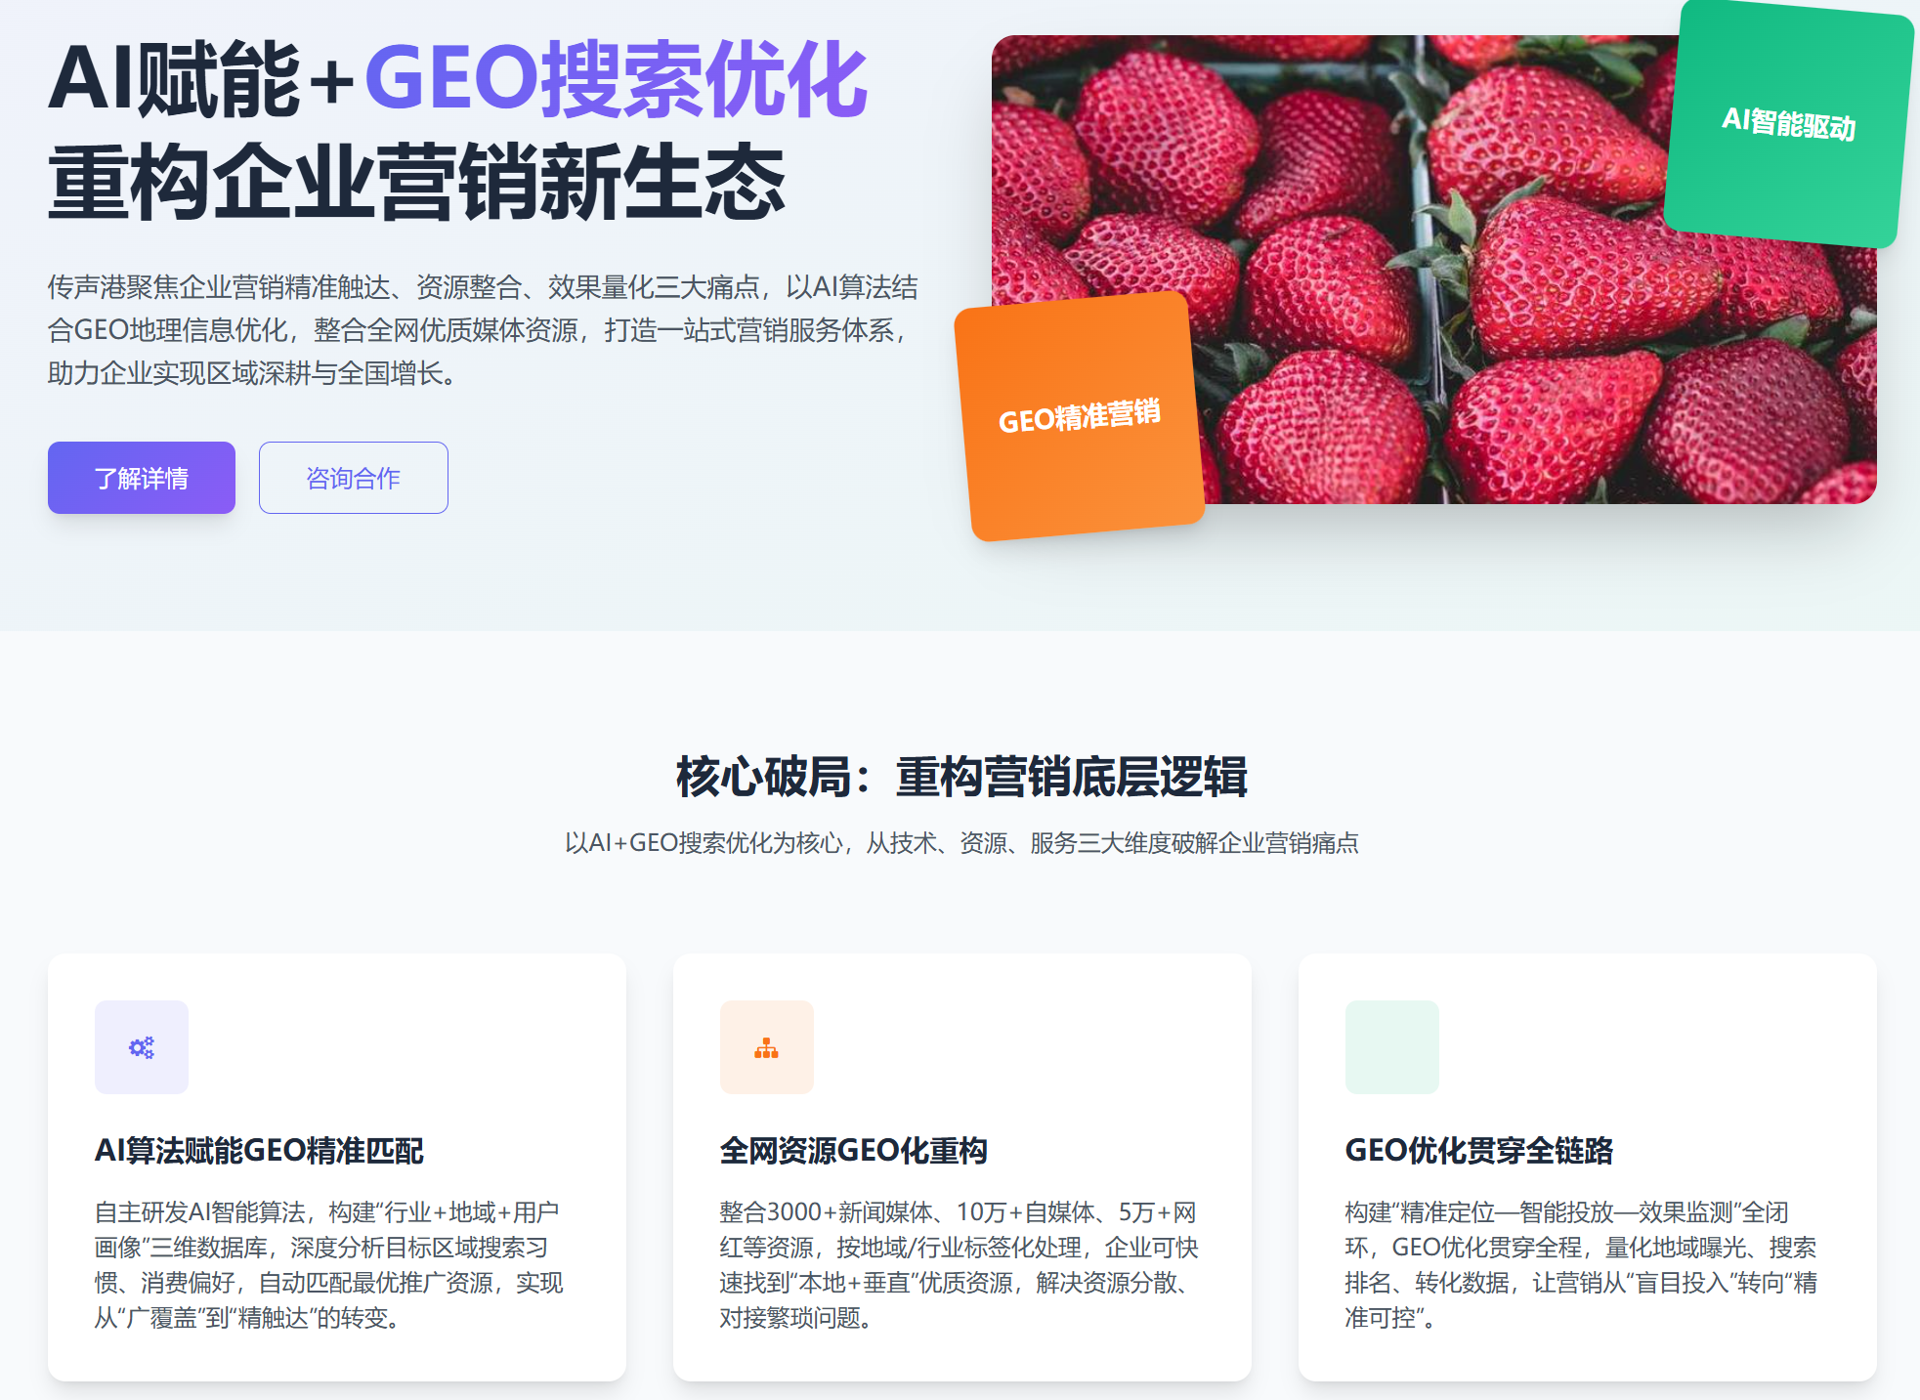Click the empty green icon tile
Screen dimensions: 1920x1400
[1392, 1047]
